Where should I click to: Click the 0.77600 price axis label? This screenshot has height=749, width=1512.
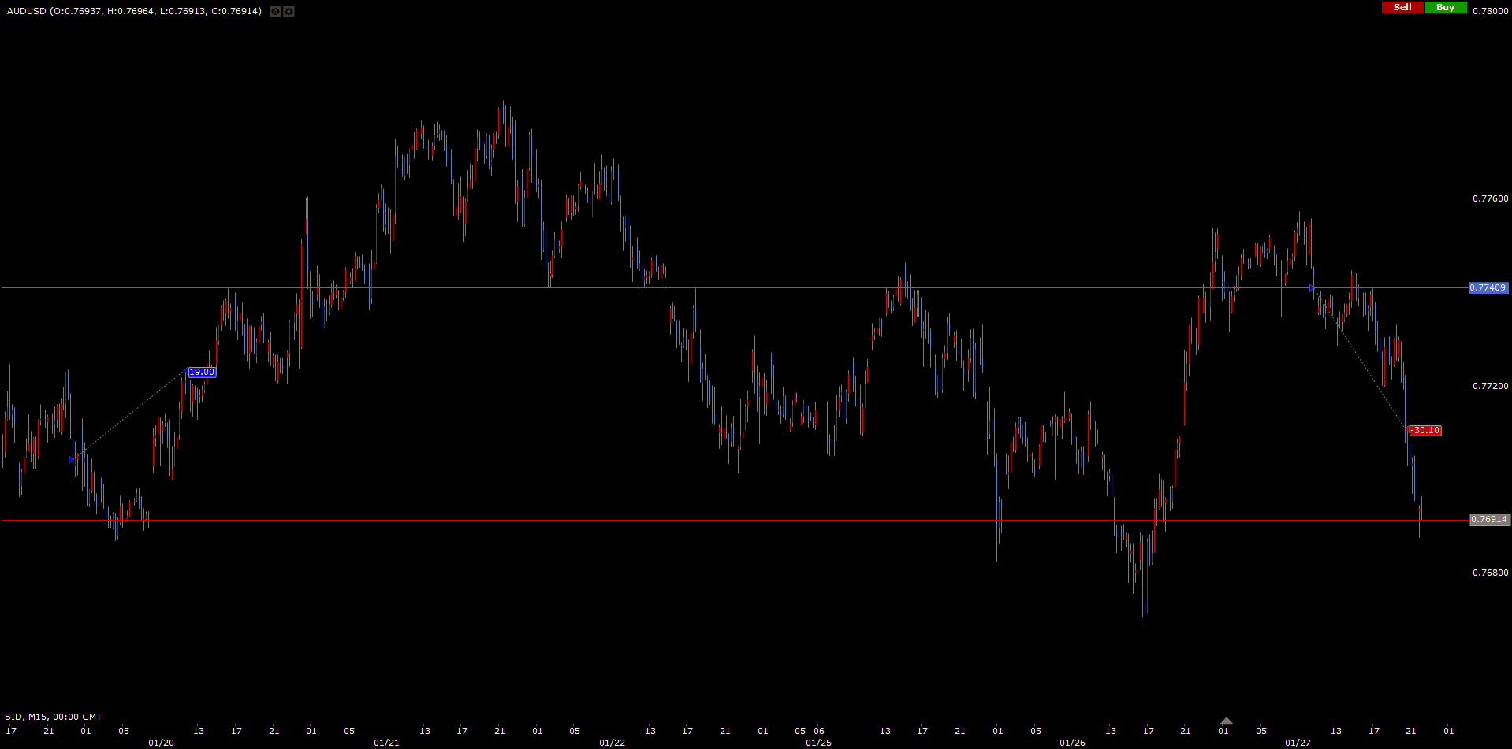pos(1490,198)
